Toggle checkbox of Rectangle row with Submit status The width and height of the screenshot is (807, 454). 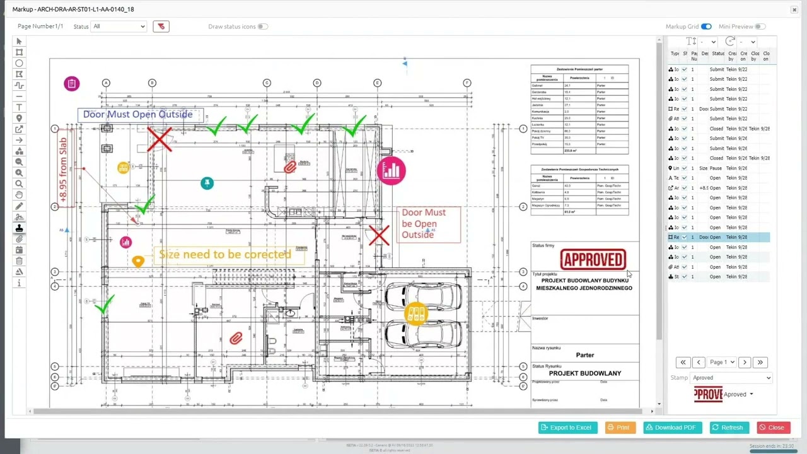click(x=684, y=109)
